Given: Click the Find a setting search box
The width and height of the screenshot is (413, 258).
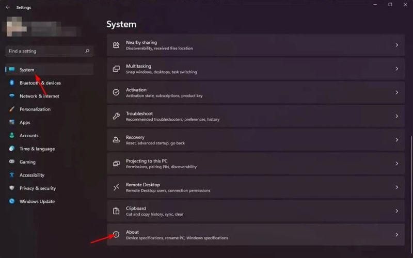Looking at the screenshot, I should (49, 51).
